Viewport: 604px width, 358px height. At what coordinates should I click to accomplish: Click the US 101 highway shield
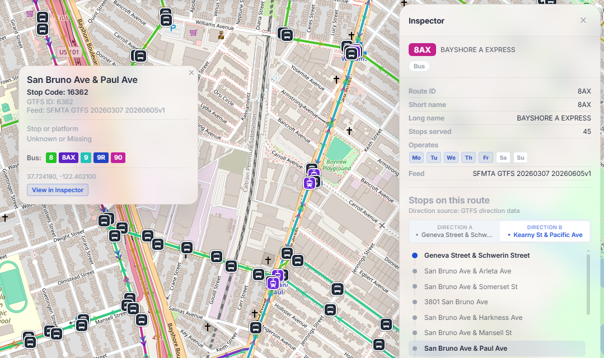[x=69, y=52]
